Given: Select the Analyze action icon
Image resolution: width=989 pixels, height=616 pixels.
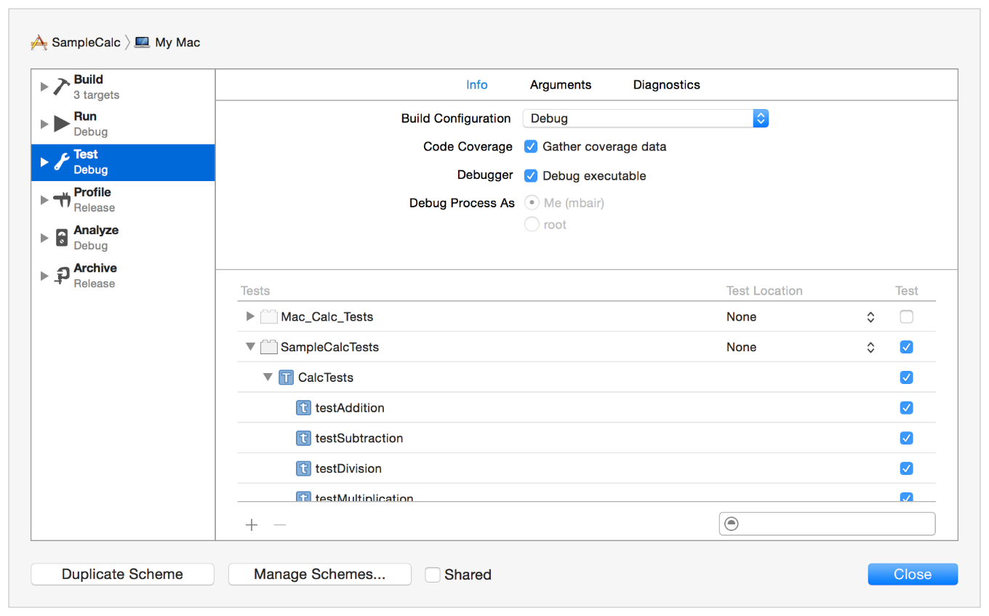Looking at the screenshot, I should pyautogui.click(x=62, y=238).
